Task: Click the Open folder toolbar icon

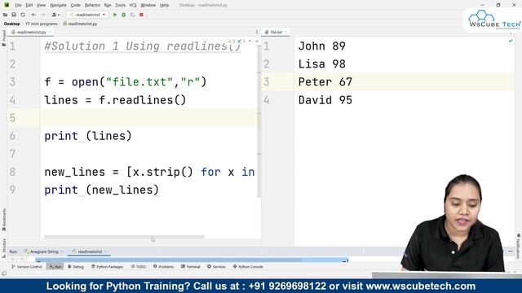Action: [x=6, y=15]
